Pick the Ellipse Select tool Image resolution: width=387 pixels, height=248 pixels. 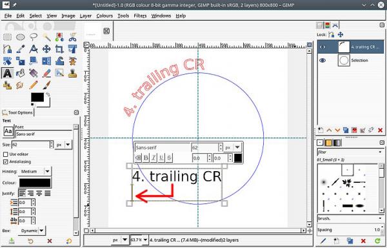coord(21,37)
